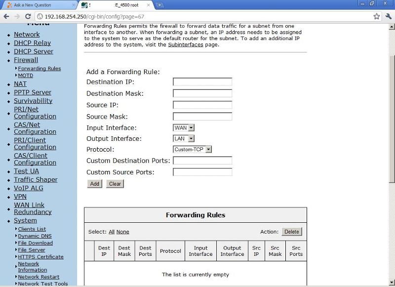Open Forwarding Rules submenu item

point(39,69)
